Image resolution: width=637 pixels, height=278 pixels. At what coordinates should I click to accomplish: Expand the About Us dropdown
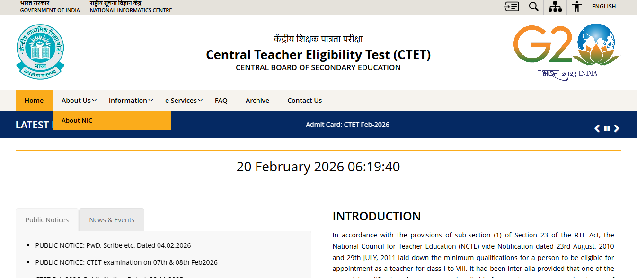(x=78, y=100)
